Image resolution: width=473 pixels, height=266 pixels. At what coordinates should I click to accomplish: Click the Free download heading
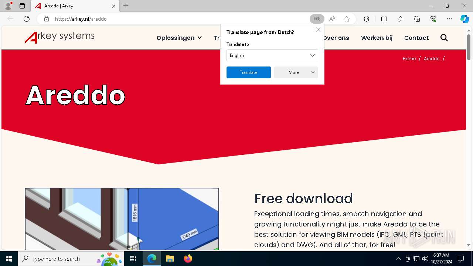pos(303,199)
